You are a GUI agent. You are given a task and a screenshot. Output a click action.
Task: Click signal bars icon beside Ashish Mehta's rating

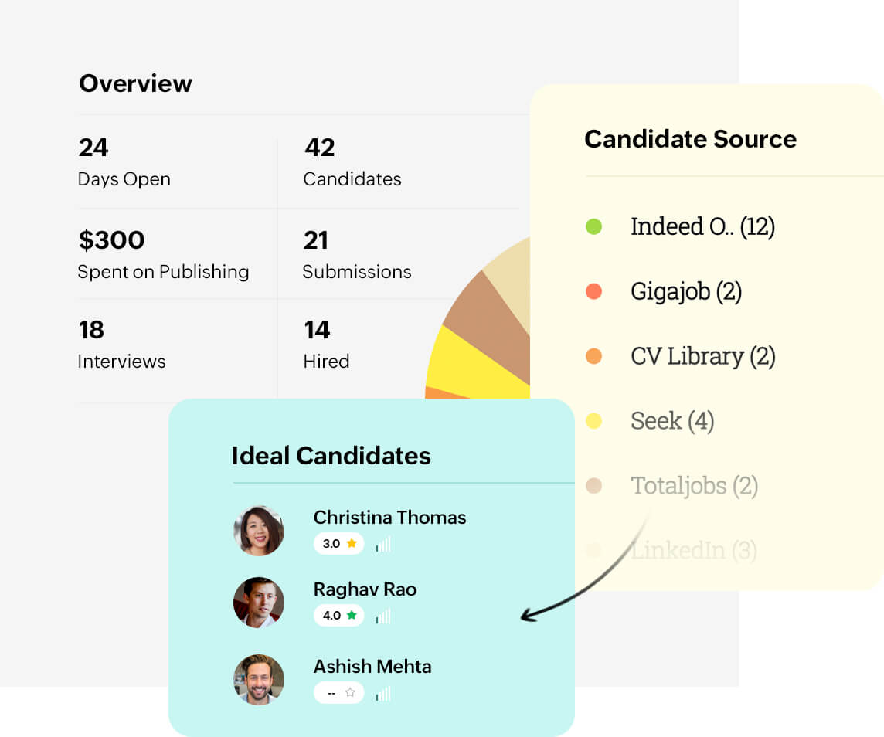coord(383,694)
